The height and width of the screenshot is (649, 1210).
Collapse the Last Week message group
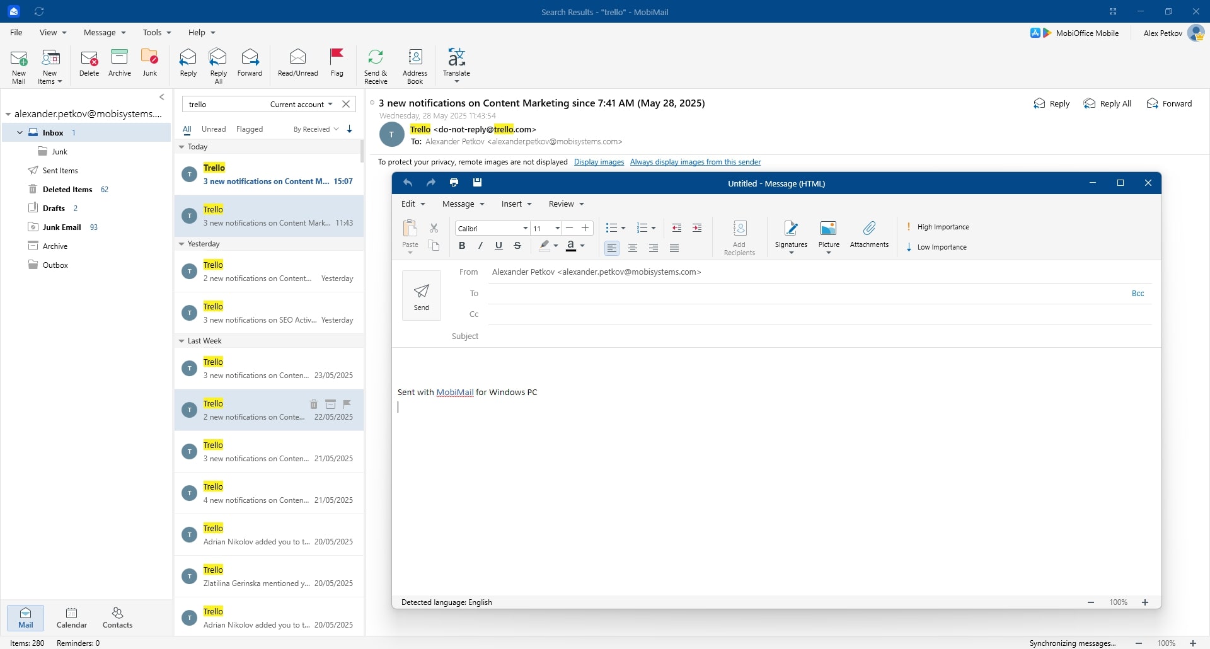tap(181, 341)
